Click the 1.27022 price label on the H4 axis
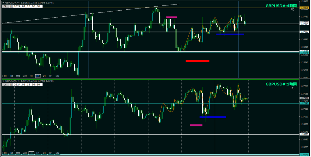This screenshot has width=311, height=157. click(304, 32)
